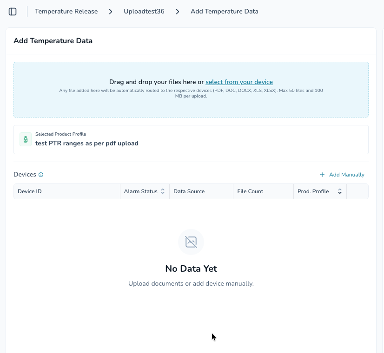Click the breadcrumb chevron after Temperature Release

pyautogui.click(x=111, y=12)
